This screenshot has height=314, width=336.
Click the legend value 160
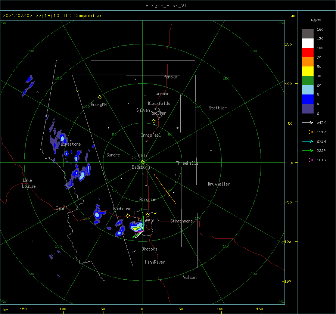tap(320, 29)
